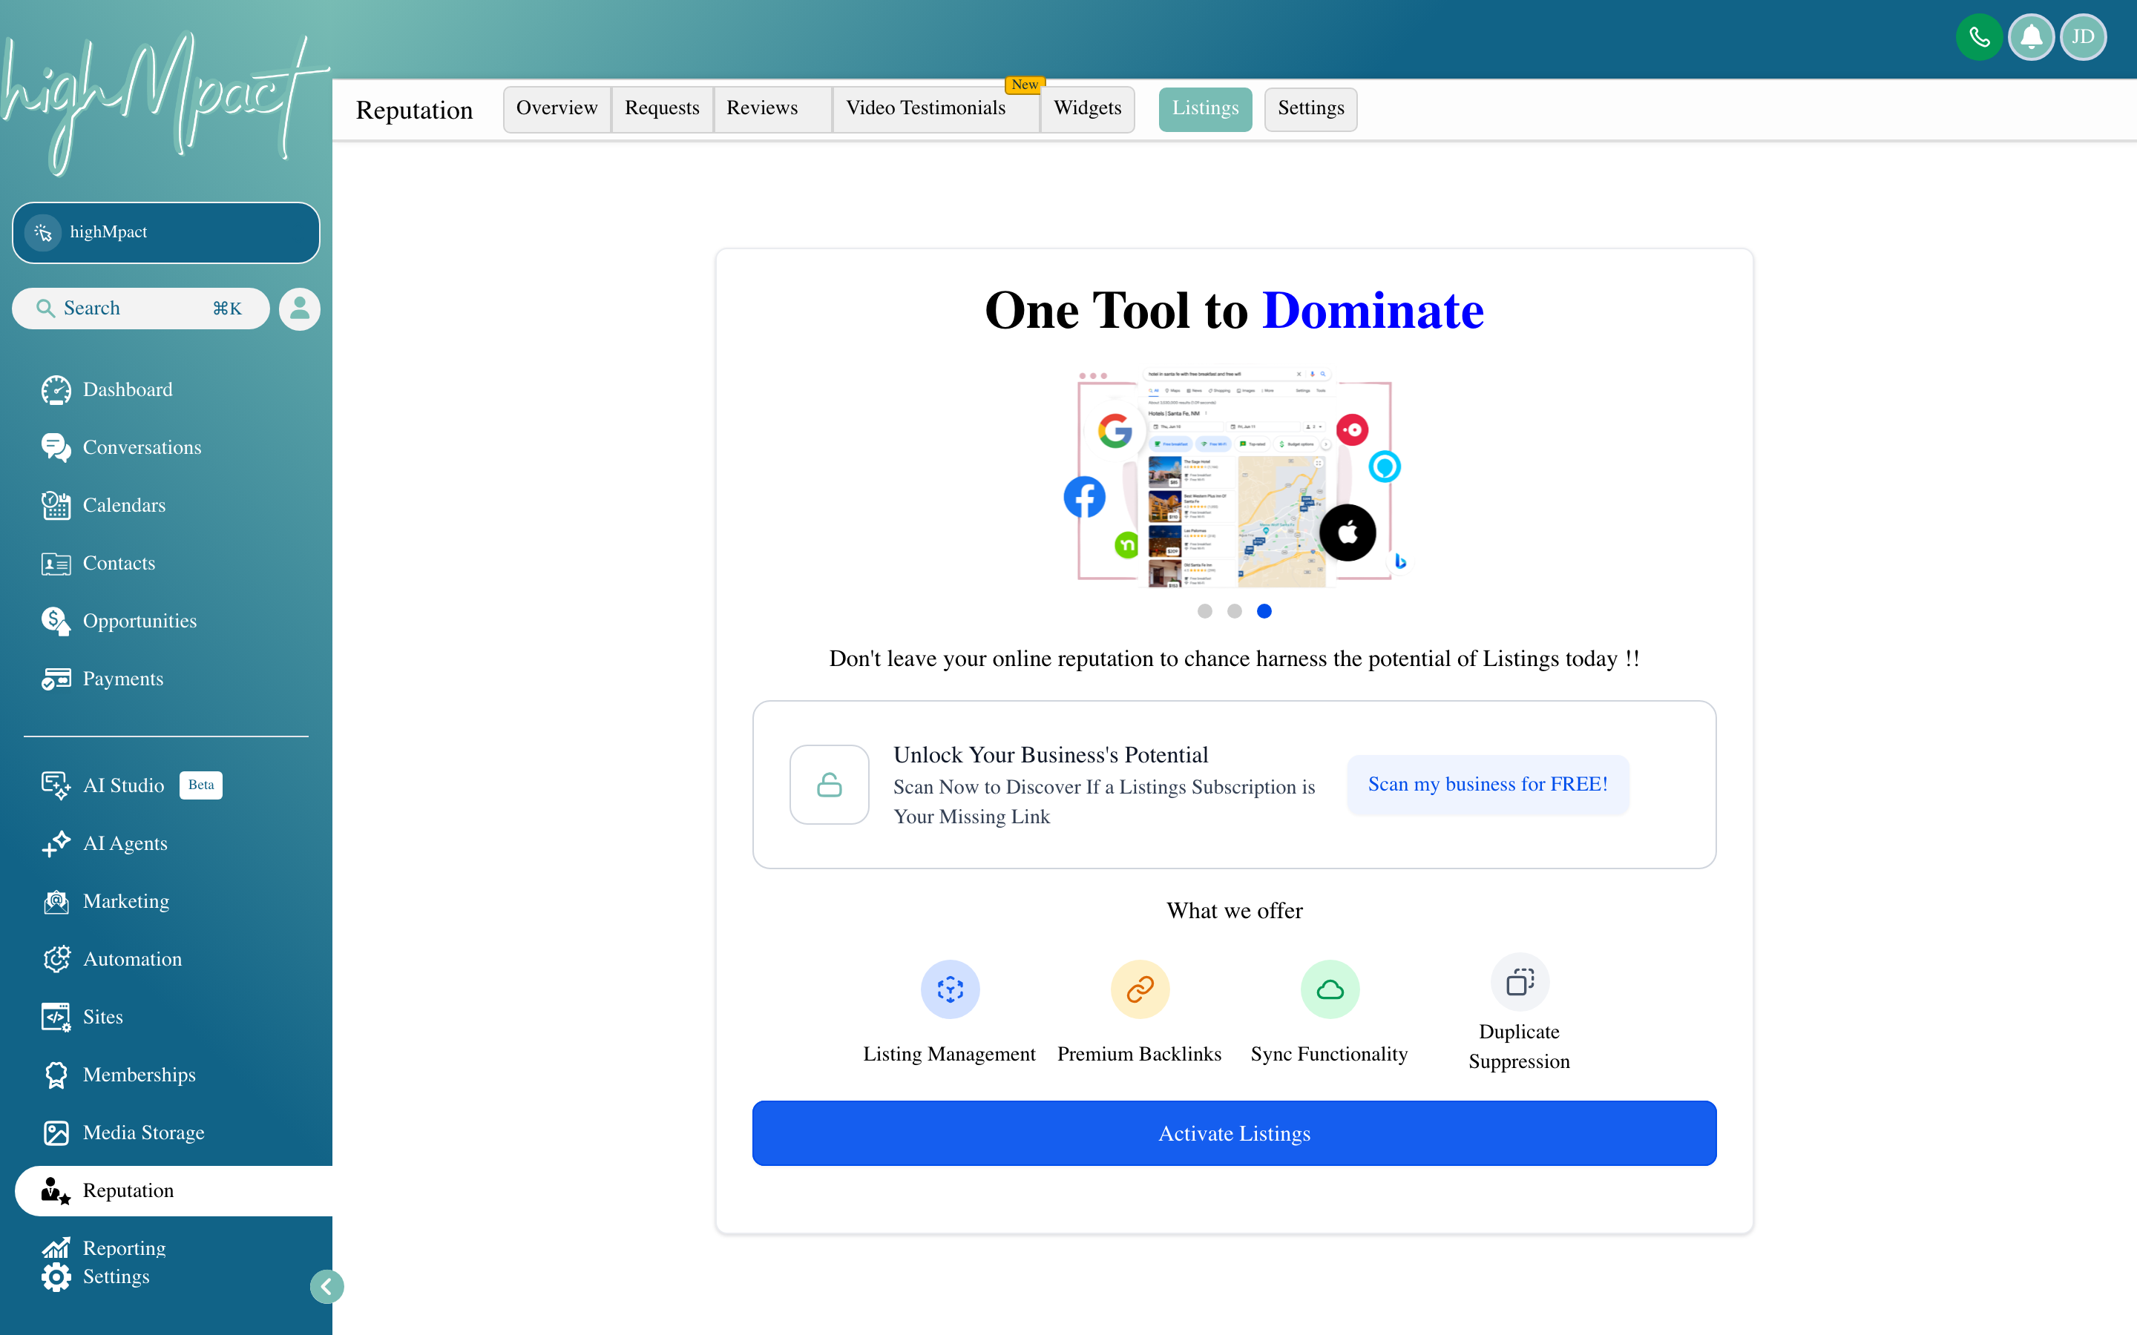Click the Activate Listings button

[1235, 1133]
